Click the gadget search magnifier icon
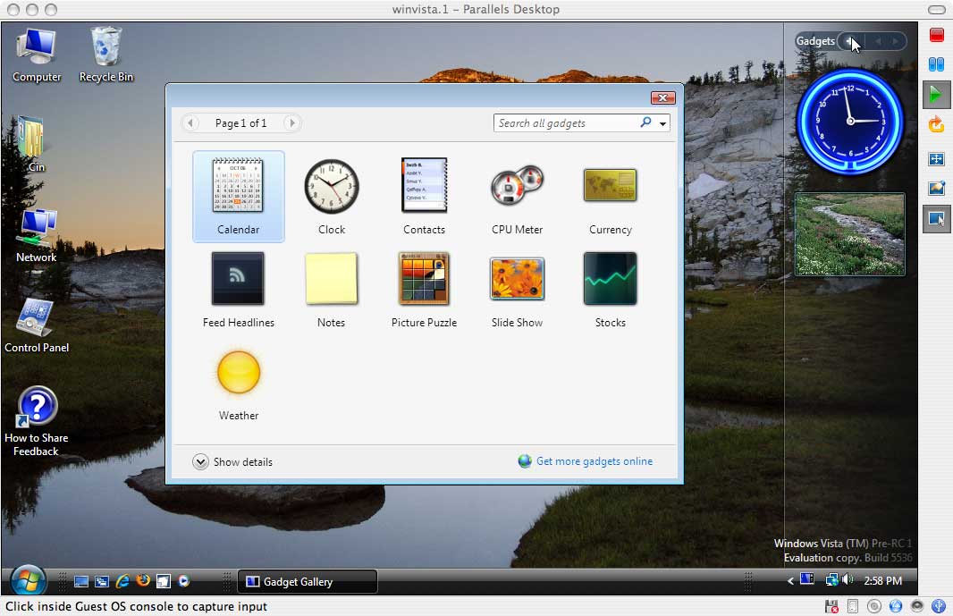This screenshot has height=616, width=953. tap(646, 122)
